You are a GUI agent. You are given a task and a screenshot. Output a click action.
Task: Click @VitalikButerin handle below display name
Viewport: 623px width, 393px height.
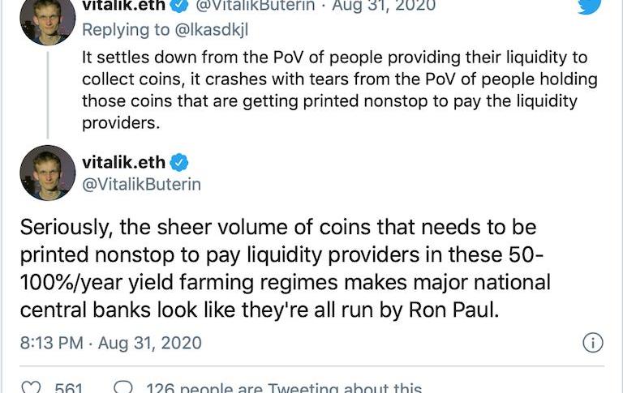pos(141,185)
